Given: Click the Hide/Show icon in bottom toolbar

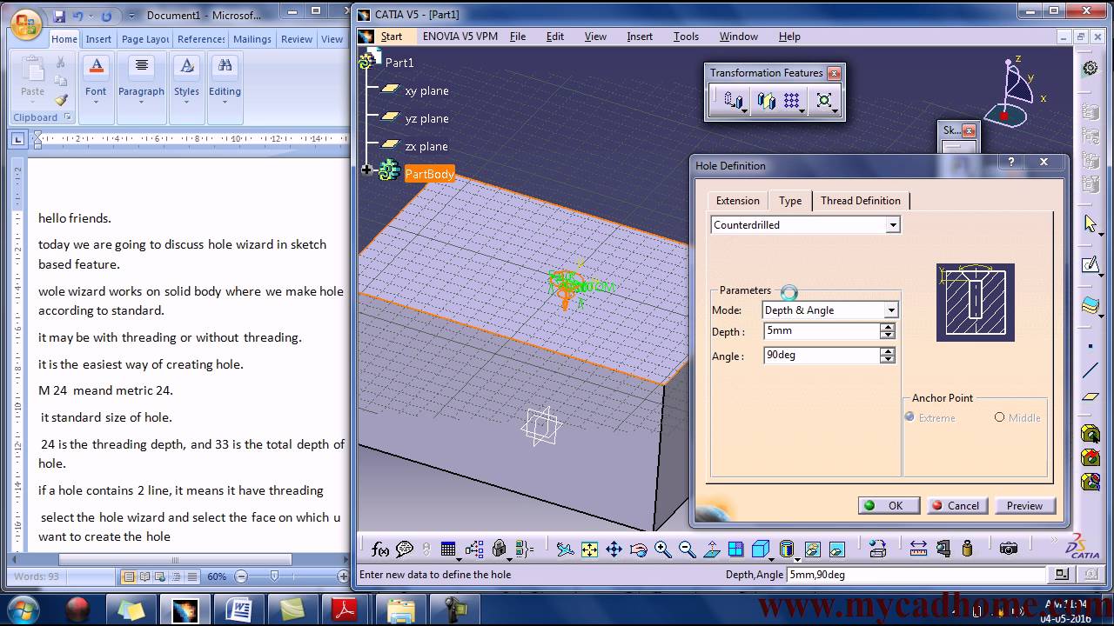Looking at the screenshot, I should tap(812, 549).
